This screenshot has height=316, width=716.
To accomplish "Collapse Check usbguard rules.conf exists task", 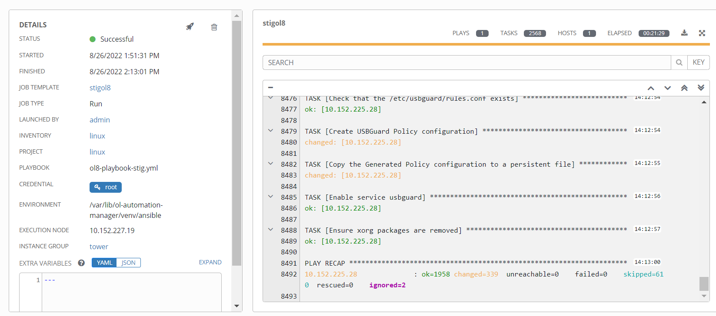I will coord(270,98).
